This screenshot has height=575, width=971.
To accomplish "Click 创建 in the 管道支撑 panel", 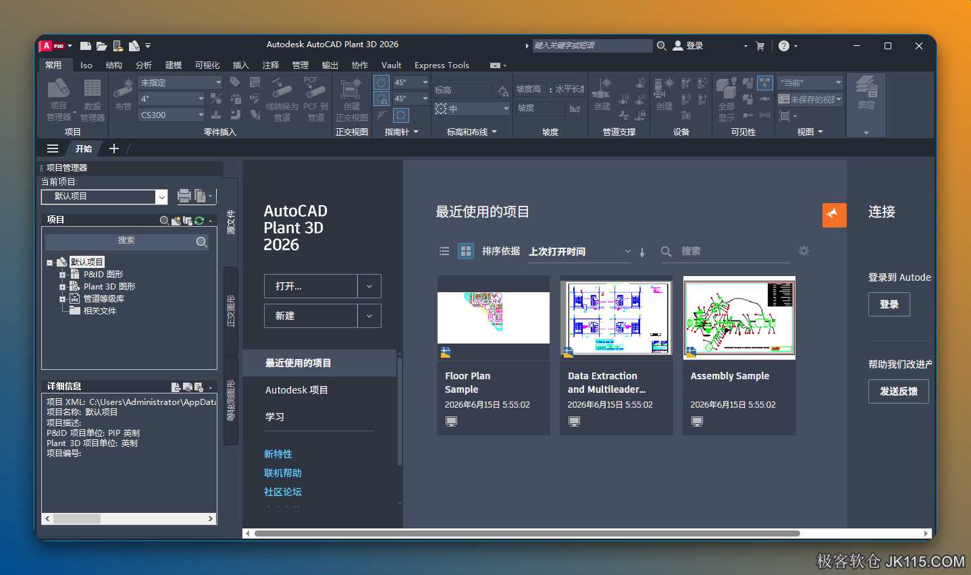I will coord(602,94).
